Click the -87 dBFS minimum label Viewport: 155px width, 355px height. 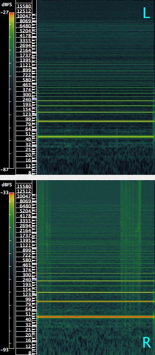[4, 170]
